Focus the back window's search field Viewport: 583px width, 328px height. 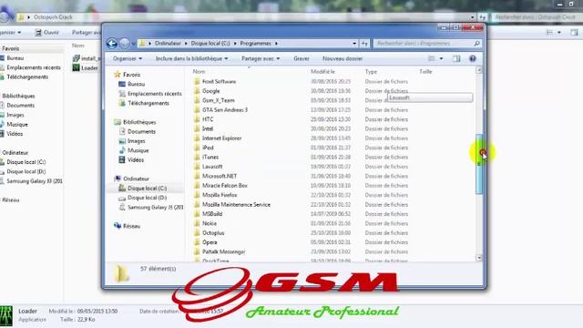(x=537, y=17)
